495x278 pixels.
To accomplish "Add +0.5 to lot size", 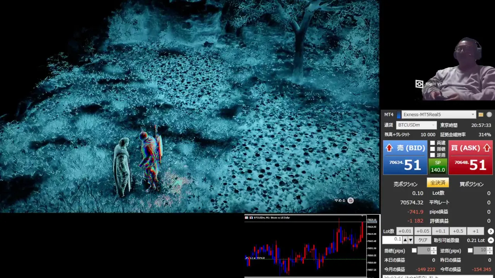I will (458, 231).
